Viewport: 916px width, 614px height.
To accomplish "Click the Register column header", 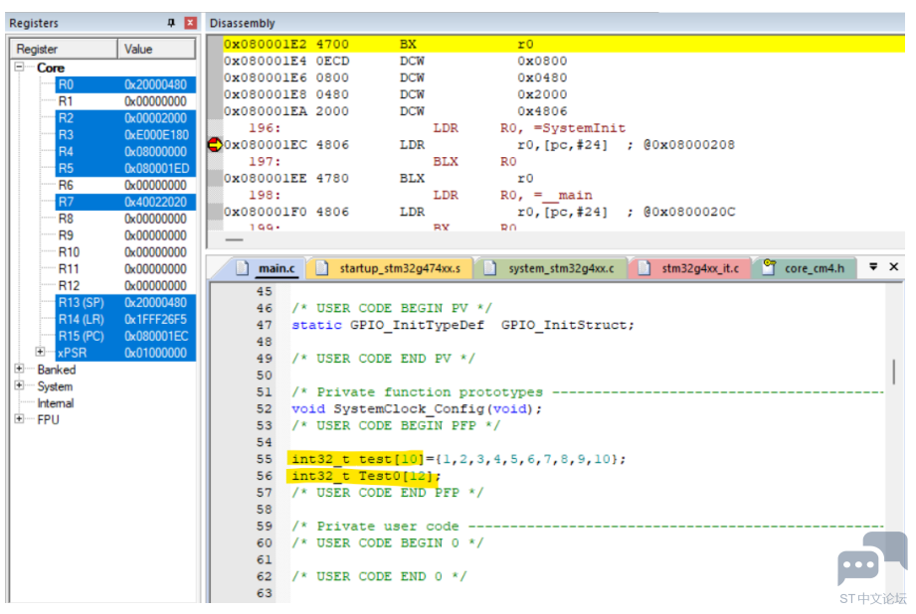I will point(64,49).
